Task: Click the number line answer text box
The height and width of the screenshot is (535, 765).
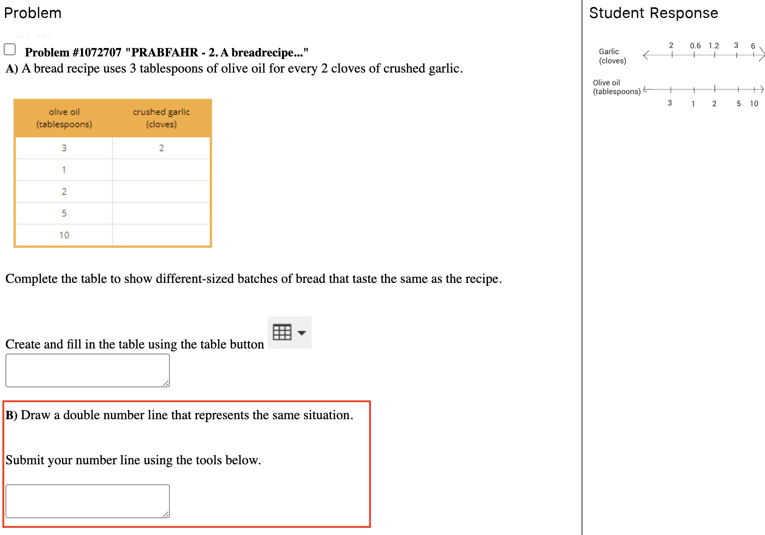Action: pyautogui.click(x=87, y=501)
